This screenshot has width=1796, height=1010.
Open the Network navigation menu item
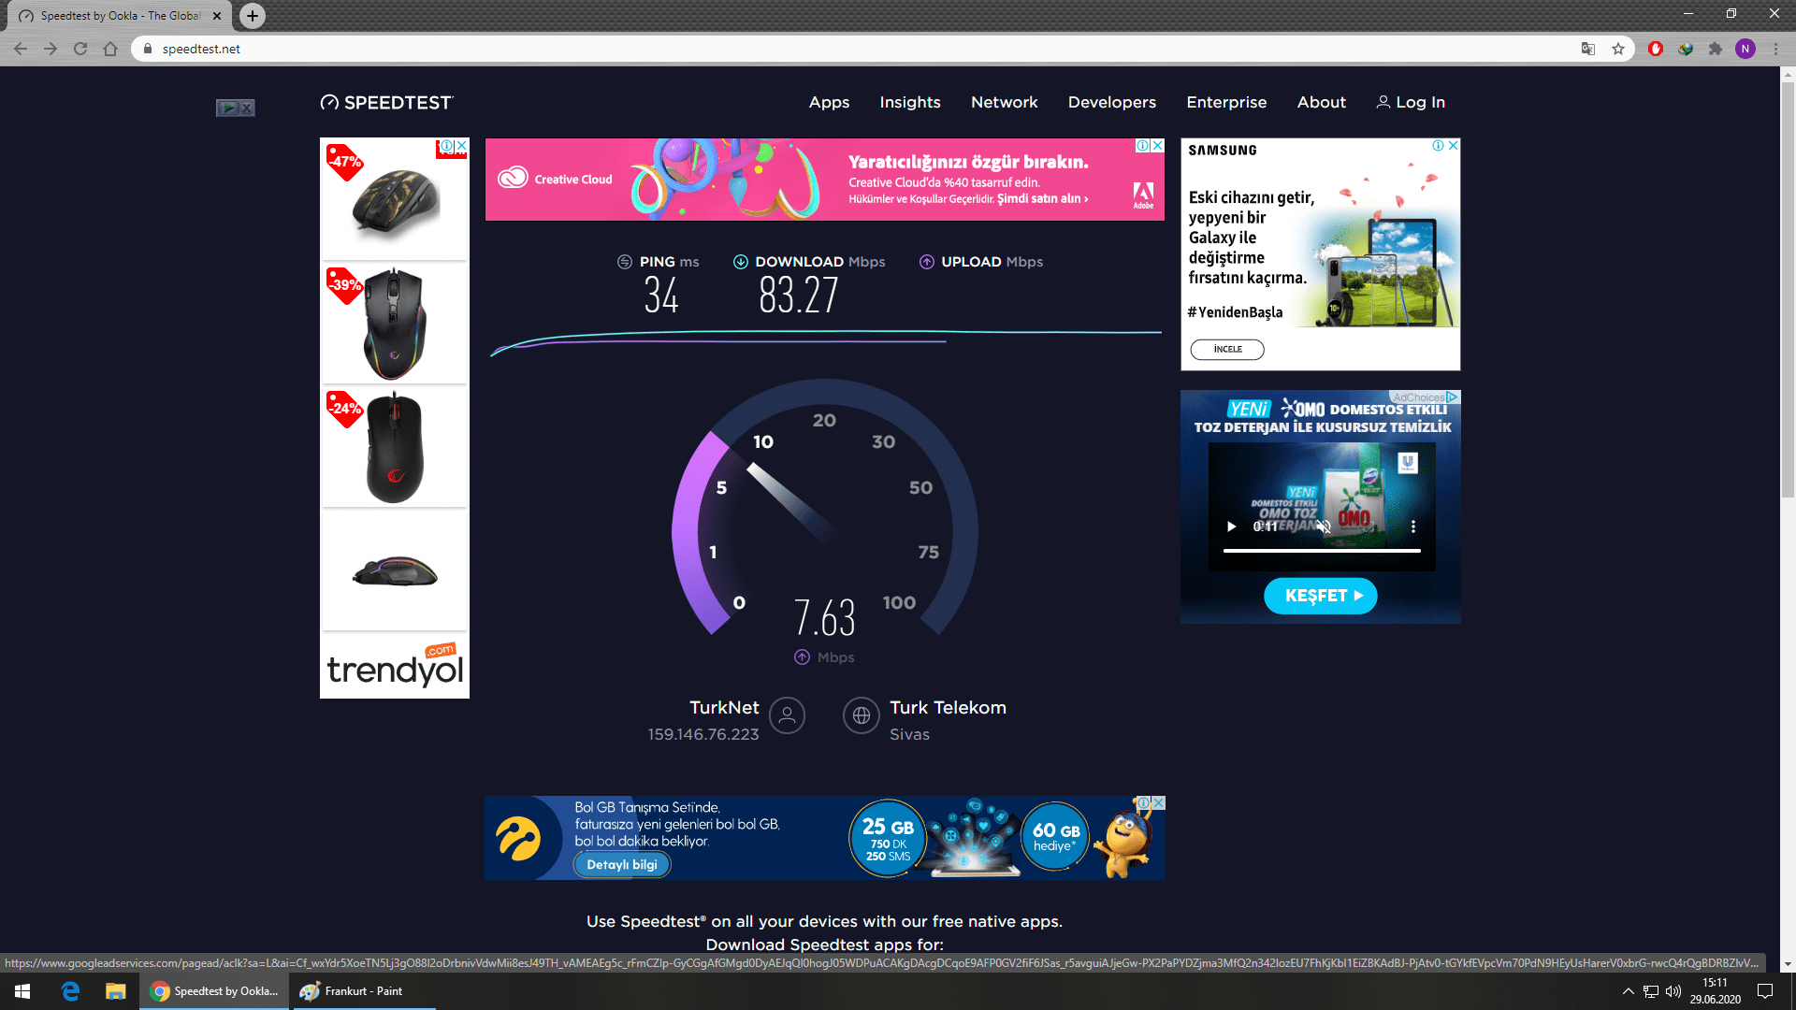click(x=1004, y=103)
